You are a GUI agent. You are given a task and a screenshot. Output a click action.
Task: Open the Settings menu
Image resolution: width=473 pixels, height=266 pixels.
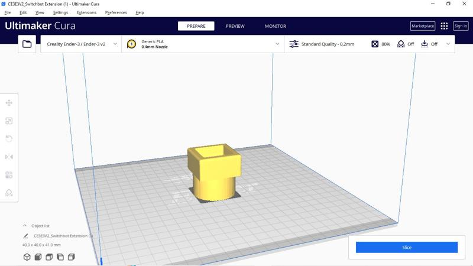coord(60,12)
